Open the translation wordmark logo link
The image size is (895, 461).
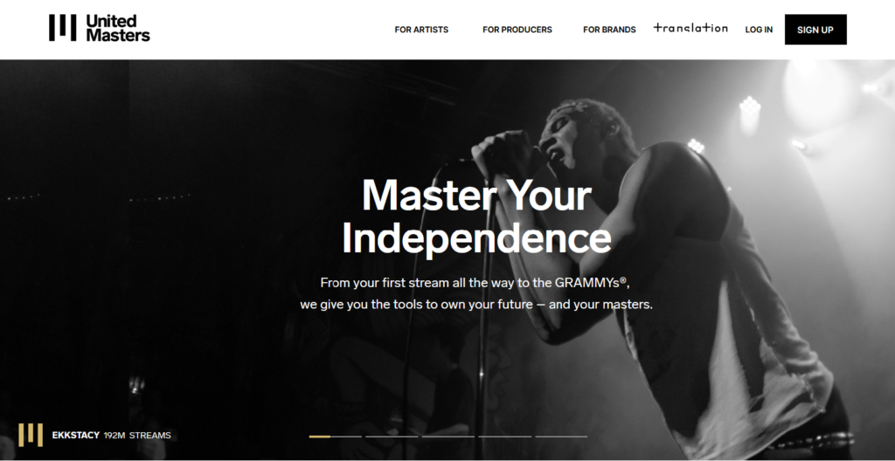point(690,28)
